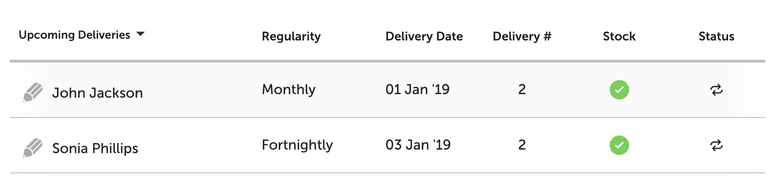Click the recurring status icon for John Jackson
The image size is (774, 176).
click(x=716, y=90)
